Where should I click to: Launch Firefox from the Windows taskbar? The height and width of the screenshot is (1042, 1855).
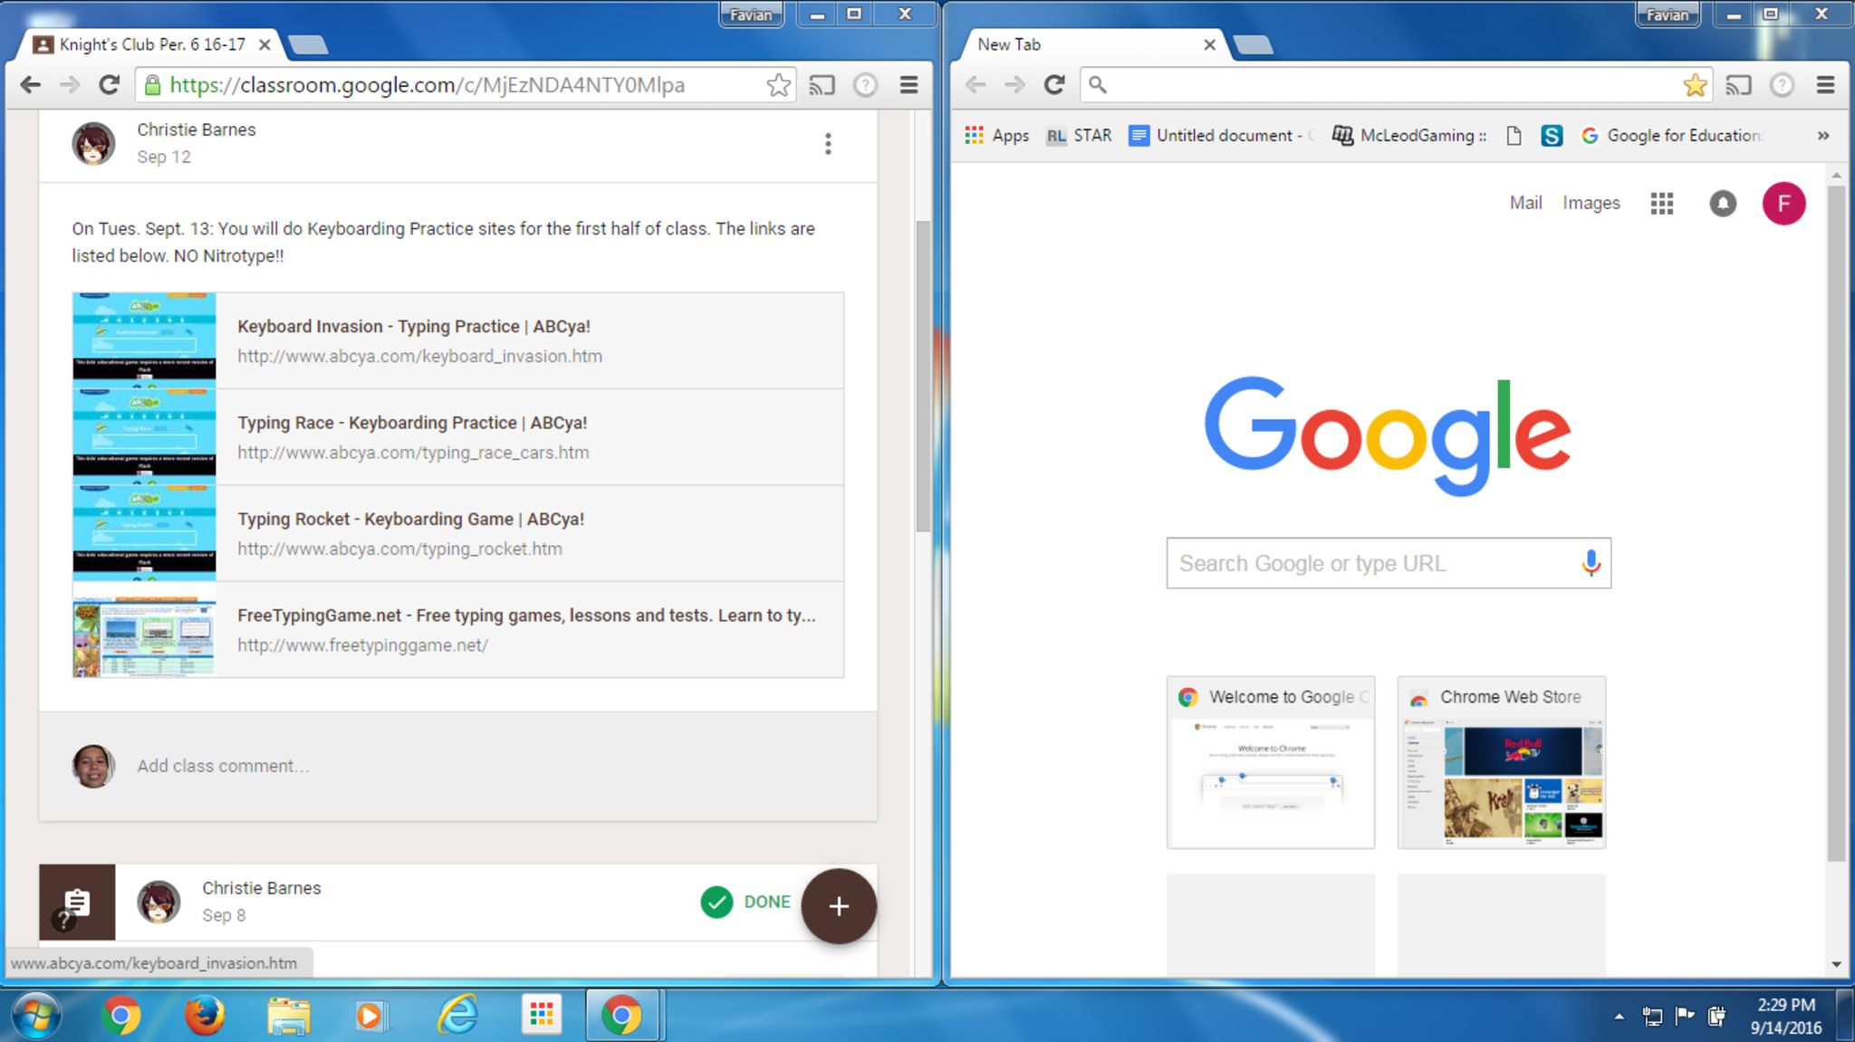(205, 1015)
